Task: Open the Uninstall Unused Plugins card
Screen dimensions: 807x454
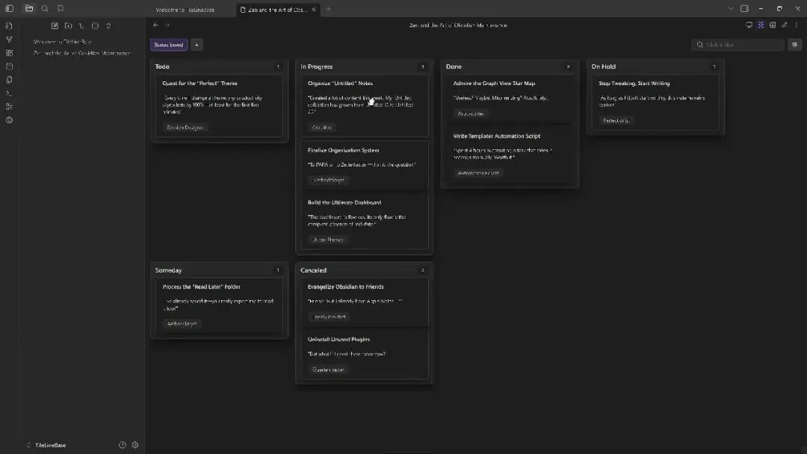Action: point(365,355)
